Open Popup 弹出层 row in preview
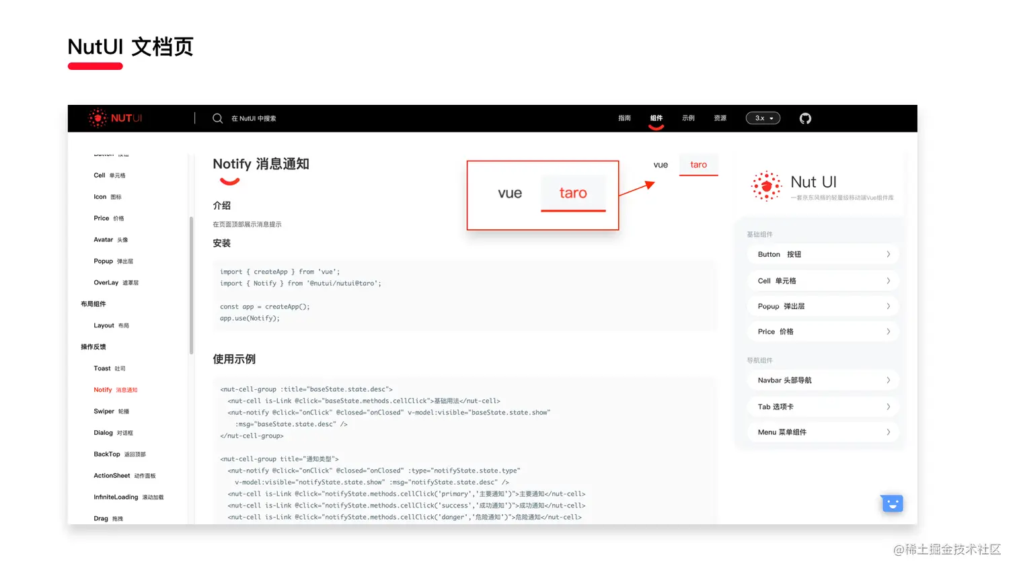 tap(823, 307)
